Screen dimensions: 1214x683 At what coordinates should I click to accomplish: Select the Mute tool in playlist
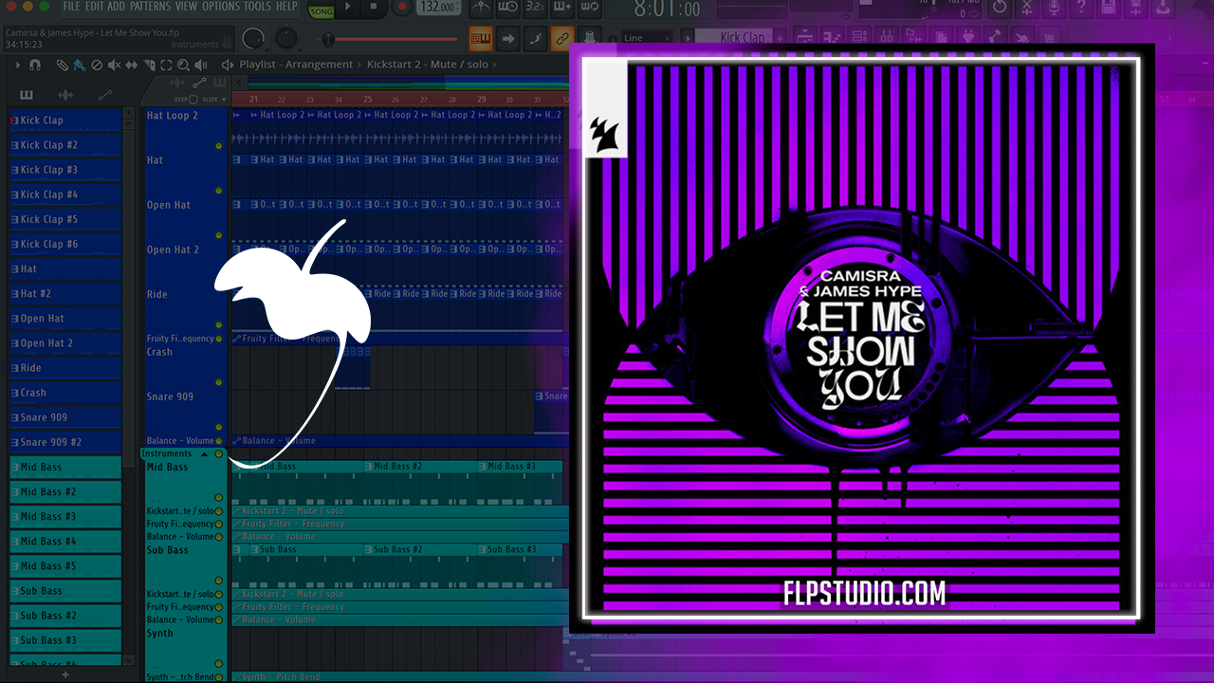(x=114, y=65)
